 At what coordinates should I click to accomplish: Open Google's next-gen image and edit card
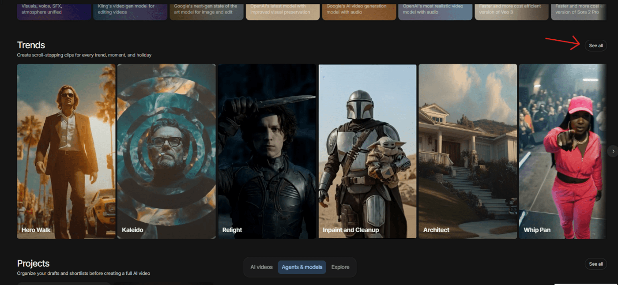click(x=206, y=11)
